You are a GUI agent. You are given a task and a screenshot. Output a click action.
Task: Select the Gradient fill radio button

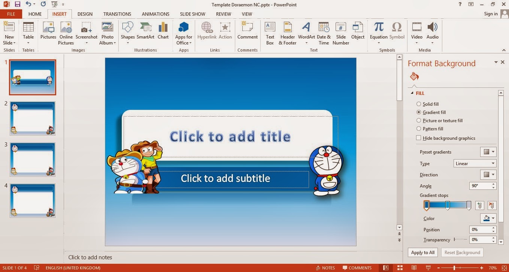coord(419,112)
